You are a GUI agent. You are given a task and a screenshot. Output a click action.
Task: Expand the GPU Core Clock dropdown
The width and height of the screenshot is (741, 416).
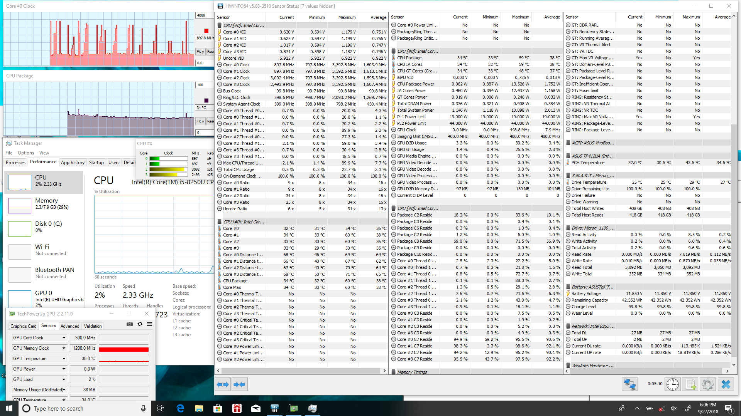point(64,338)
